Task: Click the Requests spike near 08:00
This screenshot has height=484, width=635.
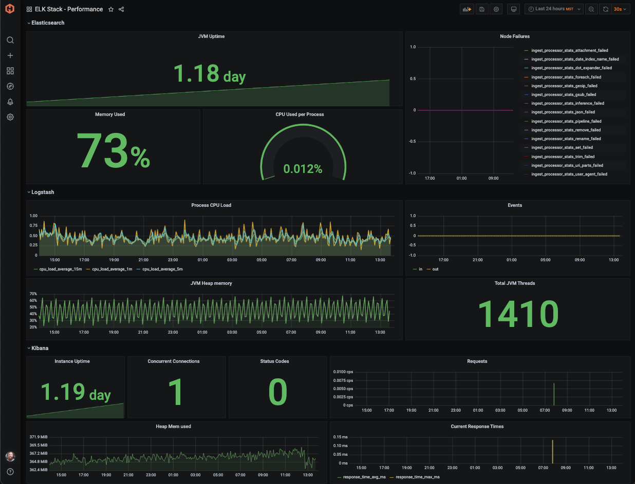Action: (554, 394)
